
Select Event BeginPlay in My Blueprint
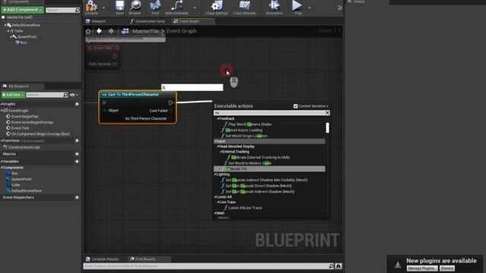coord(25,117)
